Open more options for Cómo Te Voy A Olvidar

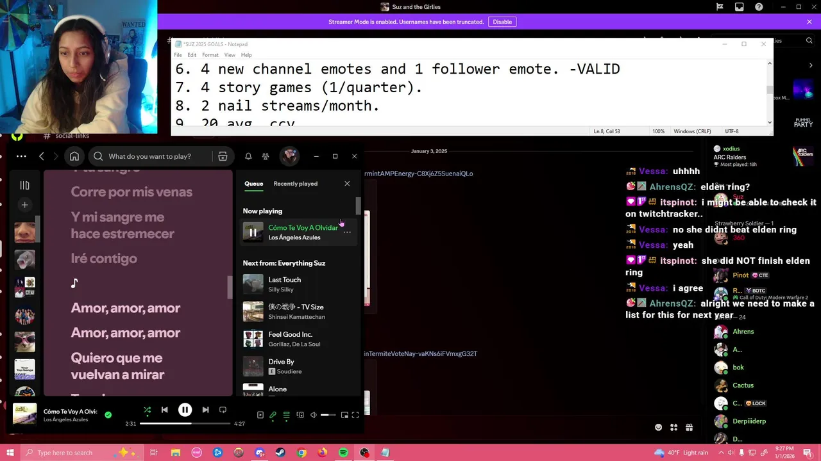[x=347, y=232]
